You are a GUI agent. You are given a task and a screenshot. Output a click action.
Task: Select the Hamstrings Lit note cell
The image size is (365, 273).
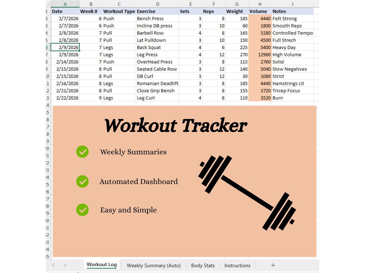coord(293,83)
